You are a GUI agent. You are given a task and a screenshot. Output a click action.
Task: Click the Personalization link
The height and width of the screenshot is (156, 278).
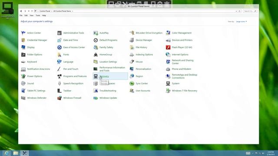point(143,69)
